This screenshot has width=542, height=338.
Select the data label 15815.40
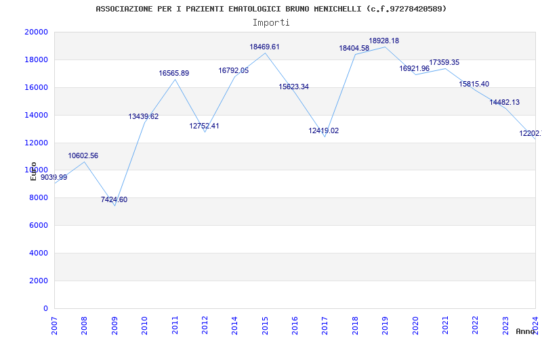pyautogui.click(x=474, y=84)
